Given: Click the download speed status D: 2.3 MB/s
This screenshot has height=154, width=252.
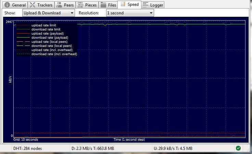Looking at the screenshot, I should [93, 149].
